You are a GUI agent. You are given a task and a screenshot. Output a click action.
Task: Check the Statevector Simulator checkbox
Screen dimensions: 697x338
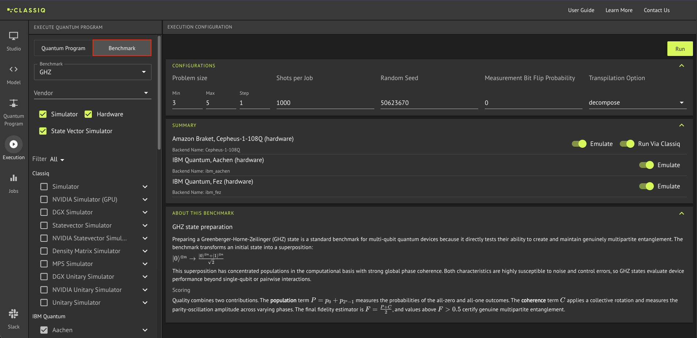44,225
